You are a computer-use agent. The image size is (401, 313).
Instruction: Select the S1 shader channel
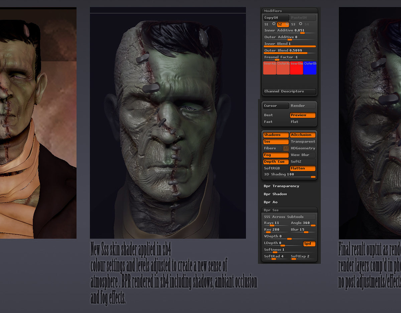pos(269,24)
